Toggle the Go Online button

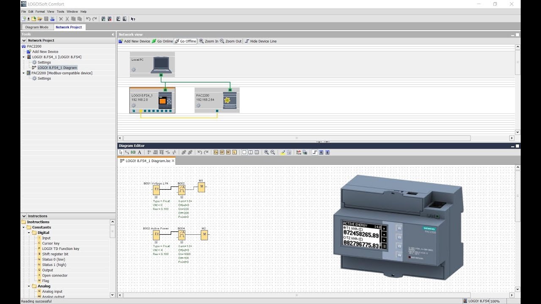[x=162, y=41]
